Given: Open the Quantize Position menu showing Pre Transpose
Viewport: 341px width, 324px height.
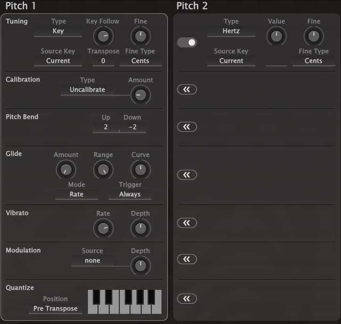Looking at the screenshot, I should tap(55, 309).
